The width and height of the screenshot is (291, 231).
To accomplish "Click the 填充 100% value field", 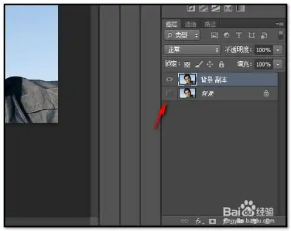I will [x=264, y=64].
